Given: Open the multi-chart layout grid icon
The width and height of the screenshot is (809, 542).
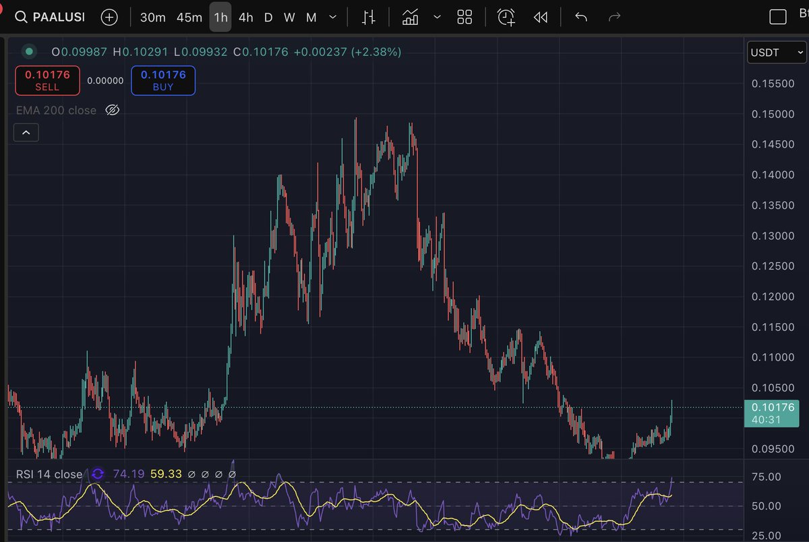Looking at the screenshot, I should [465, 17].
